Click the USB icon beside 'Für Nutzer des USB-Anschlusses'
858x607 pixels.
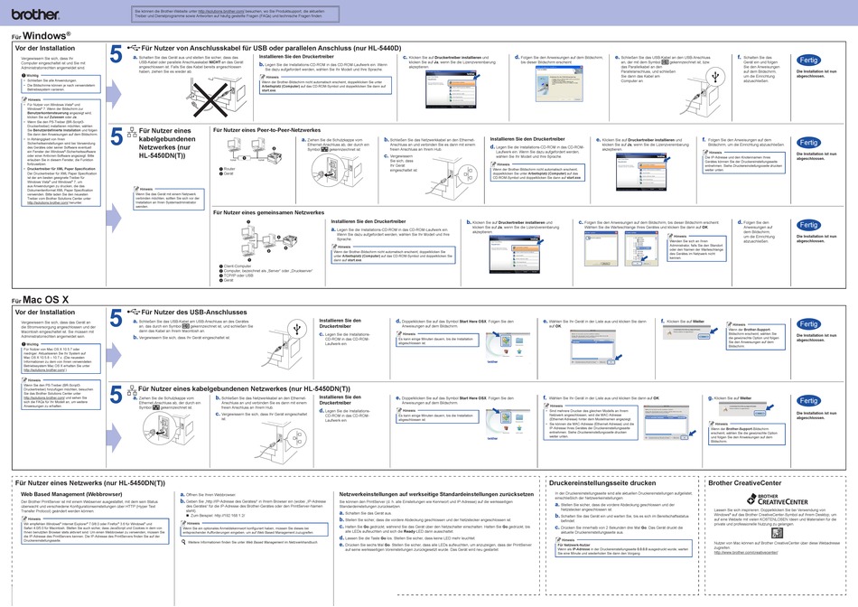point(134,312)
